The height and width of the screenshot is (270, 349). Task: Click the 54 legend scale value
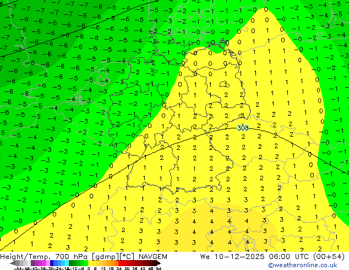tap(159, 269)
